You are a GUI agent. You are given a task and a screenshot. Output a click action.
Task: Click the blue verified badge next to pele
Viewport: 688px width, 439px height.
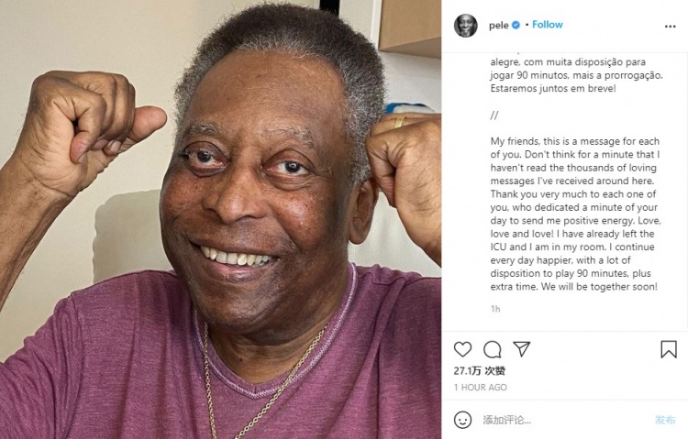pyautogui.click(x=516, y=26)
